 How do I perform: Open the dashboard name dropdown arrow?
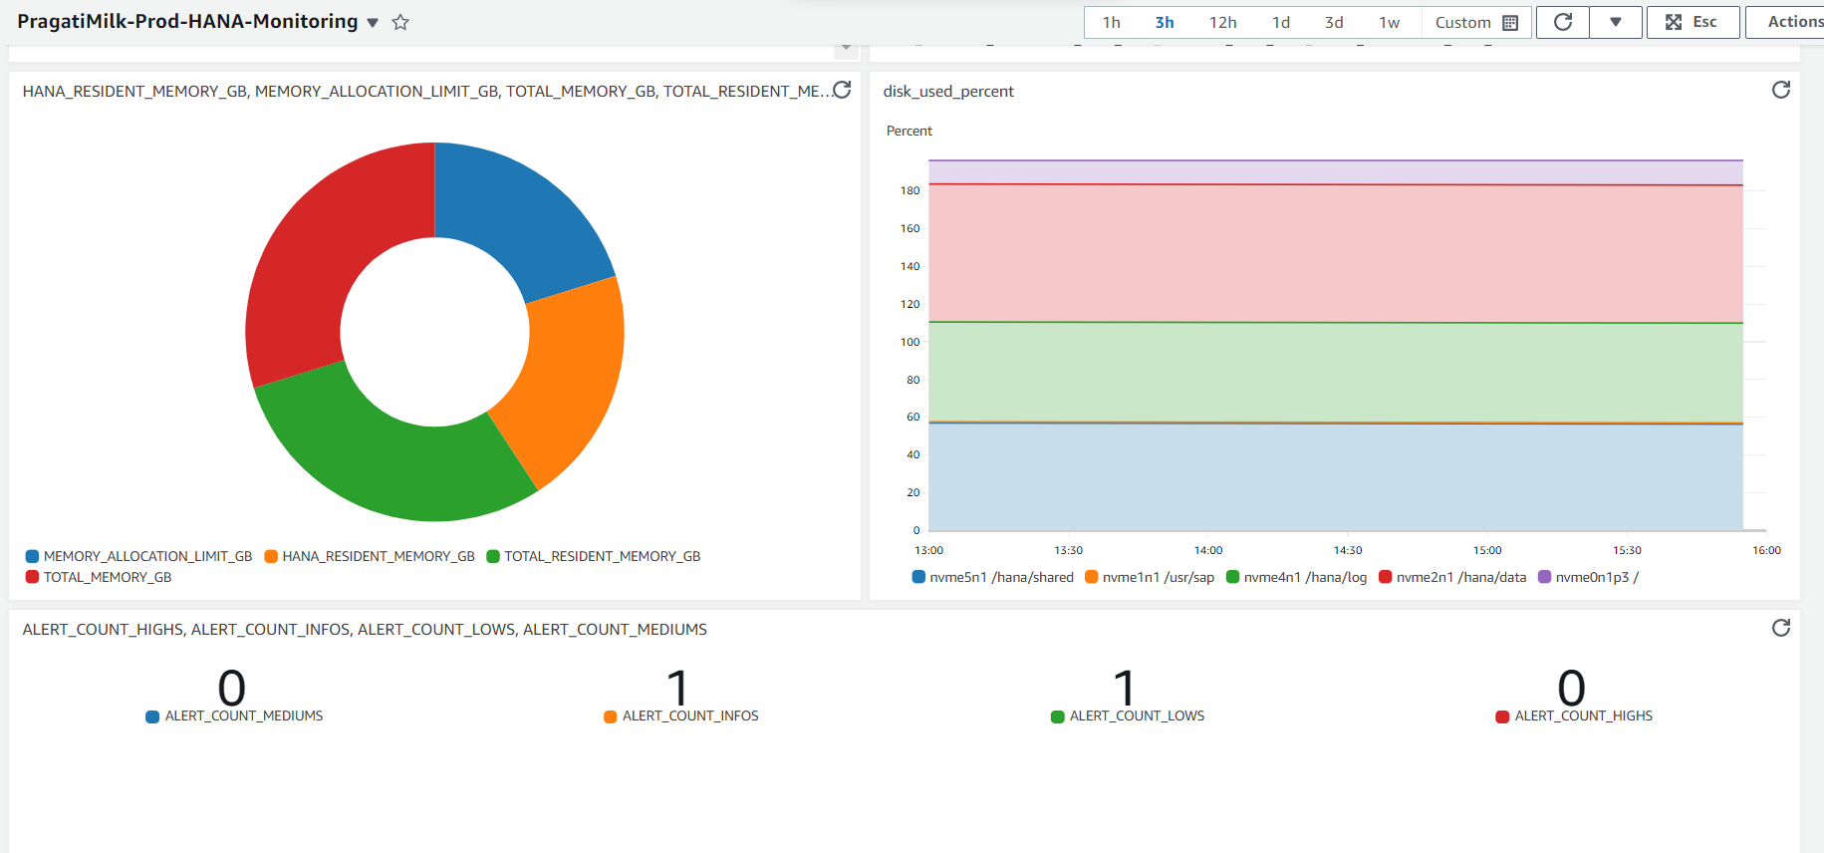373,23
